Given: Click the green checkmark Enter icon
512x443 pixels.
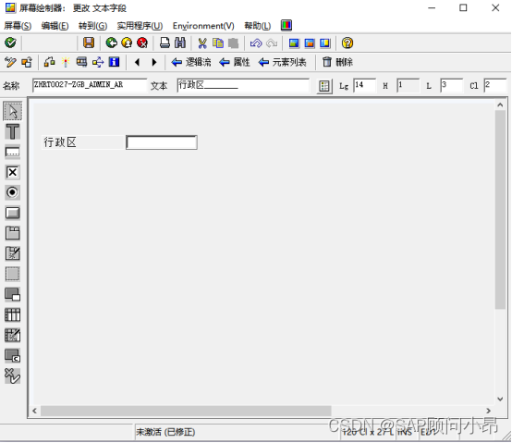Looking at the screenshot, I should pos(10,43).
